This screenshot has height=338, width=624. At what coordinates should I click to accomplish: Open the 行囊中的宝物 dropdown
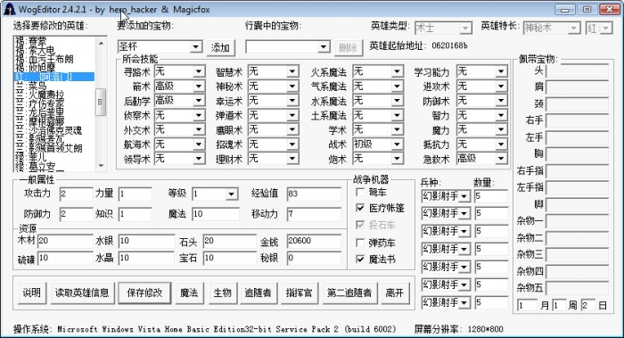click(324, 47)
